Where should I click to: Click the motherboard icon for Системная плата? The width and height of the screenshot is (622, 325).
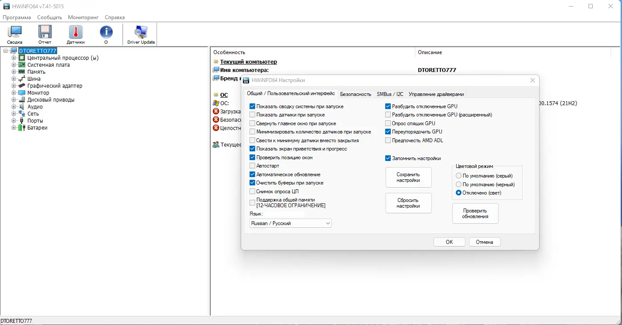pos(22,65)
